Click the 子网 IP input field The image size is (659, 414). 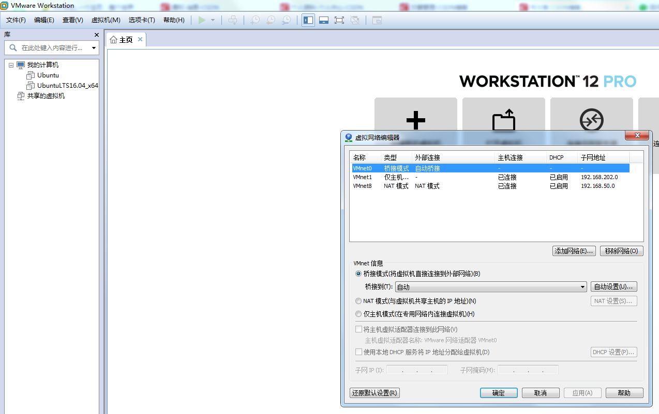417,370
